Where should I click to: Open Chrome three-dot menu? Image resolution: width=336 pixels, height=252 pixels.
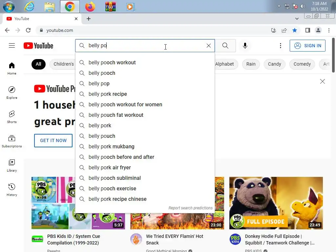pyautogui.click(x=329, y=31)
